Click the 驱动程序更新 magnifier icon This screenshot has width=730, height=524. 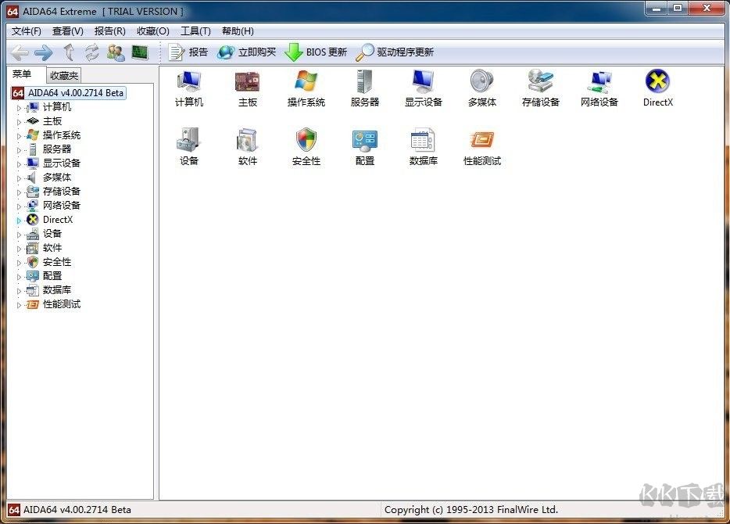(364, 52)
